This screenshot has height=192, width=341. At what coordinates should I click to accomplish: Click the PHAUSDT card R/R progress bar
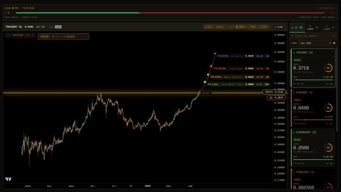click(313, 120)
